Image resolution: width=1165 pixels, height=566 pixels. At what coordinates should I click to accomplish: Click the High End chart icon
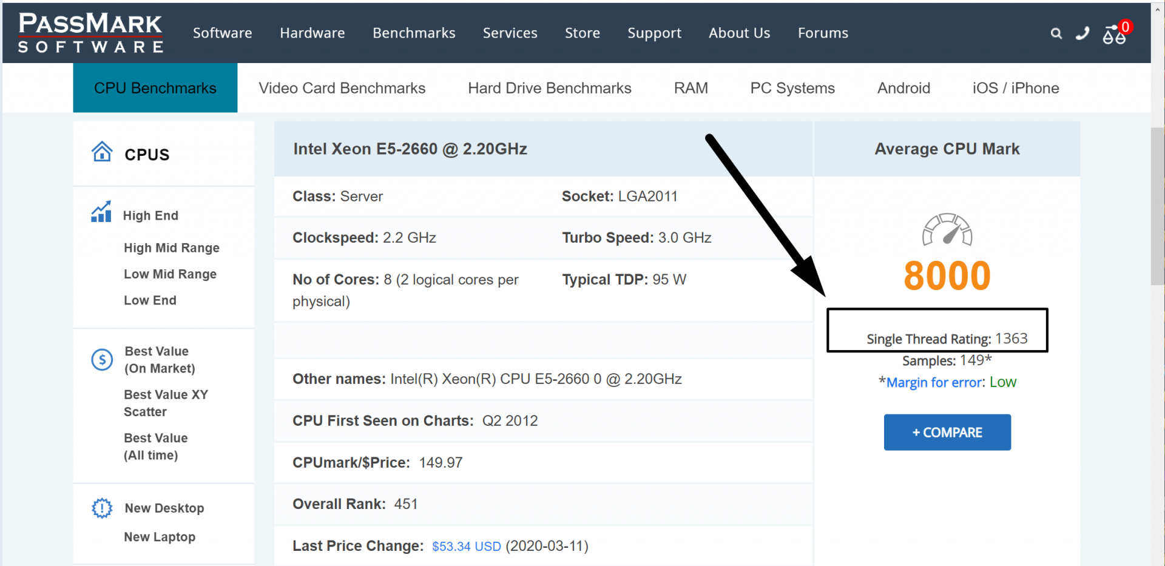point(101,212)
